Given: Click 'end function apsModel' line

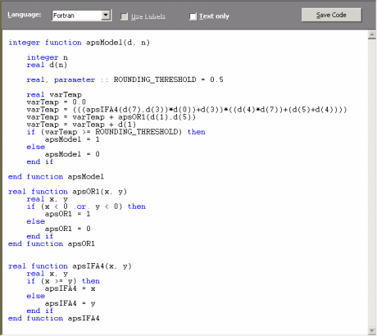Looking at the screenshot, I should point(56,177).
